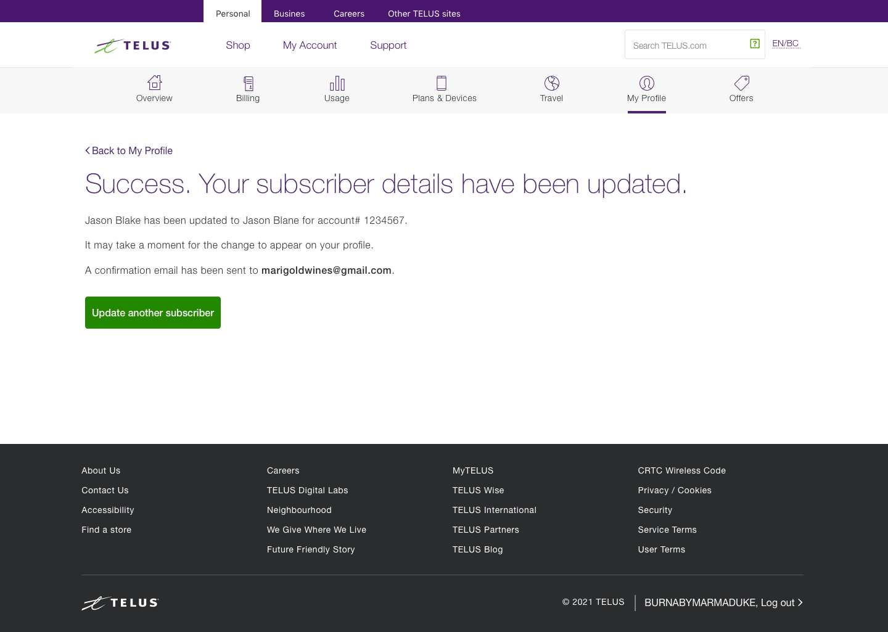Click the account# 1234567 update message
This screenshot has width=888, height=632.
(246, 220)
